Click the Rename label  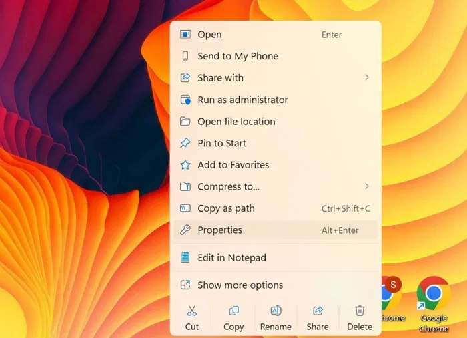point(276,327)
